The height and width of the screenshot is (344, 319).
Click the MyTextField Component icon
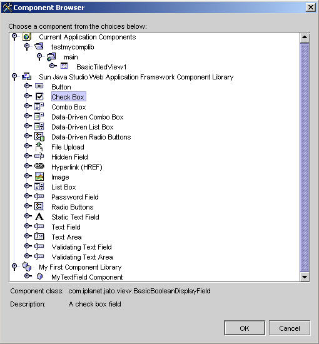tap(39, 276)
